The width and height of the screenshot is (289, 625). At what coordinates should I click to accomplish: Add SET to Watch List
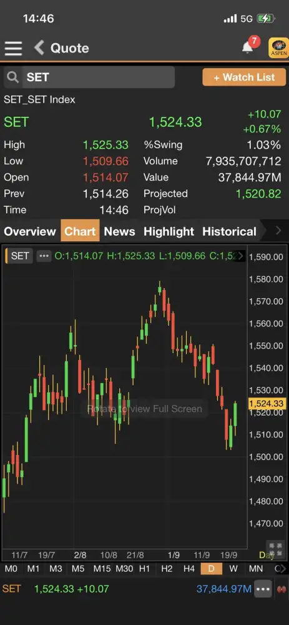[x=244, y=77]
